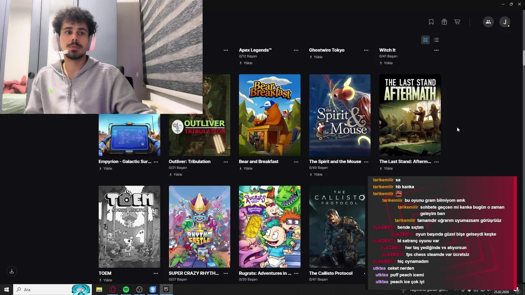Open Outliver: Tribulation options menu
This screenshot has width=525, height=295.
pos(226,162)
